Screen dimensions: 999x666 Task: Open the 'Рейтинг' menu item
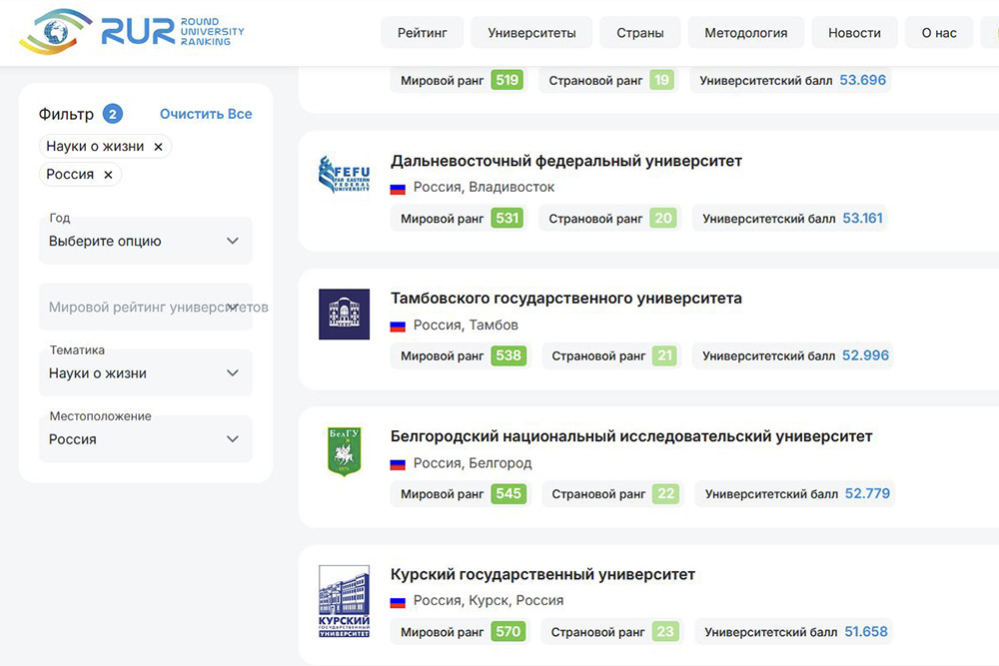[x=422, y=33]
